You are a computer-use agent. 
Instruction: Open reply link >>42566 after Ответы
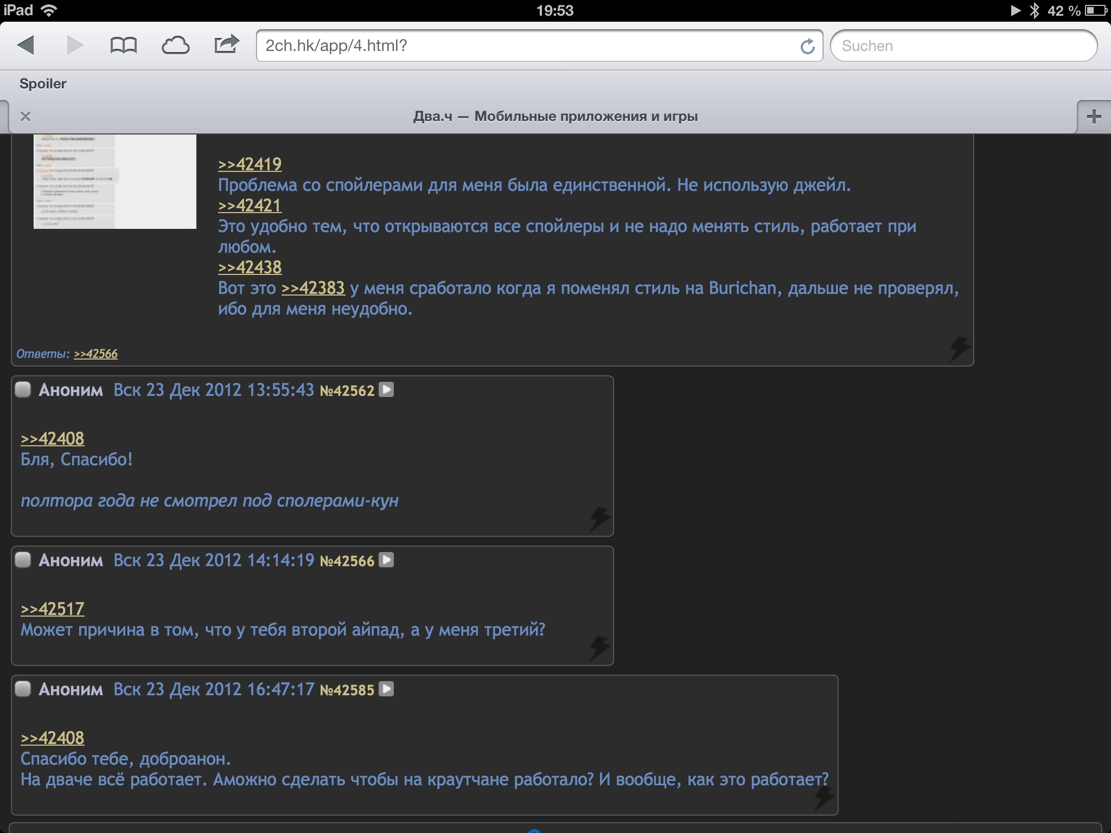click(x=95, y=354)
